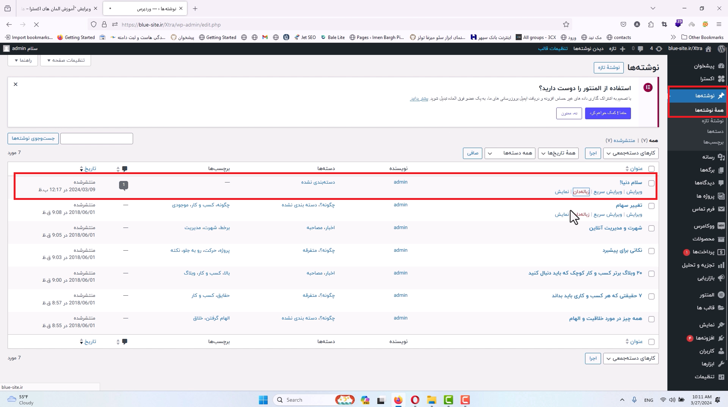
Task: Open دسته‌ها submenu item
Action: tap(715, 131)
